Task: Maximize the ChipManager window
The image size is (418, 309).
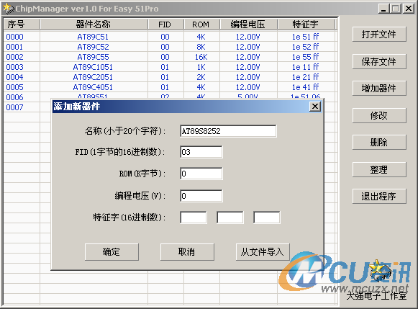Action: click(x=396, y=9)
